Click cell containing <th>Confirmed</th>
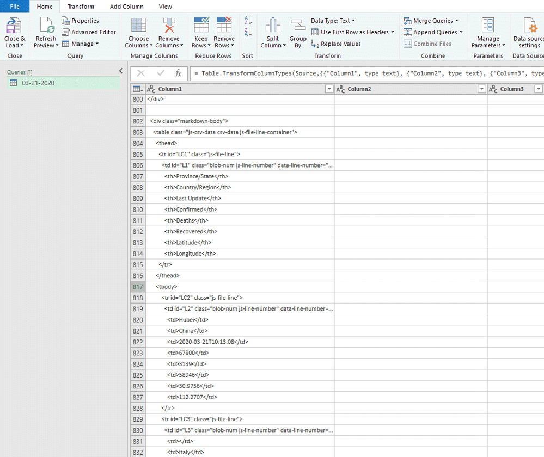Viewport: 544px width, 457px height. pos(240,209)
